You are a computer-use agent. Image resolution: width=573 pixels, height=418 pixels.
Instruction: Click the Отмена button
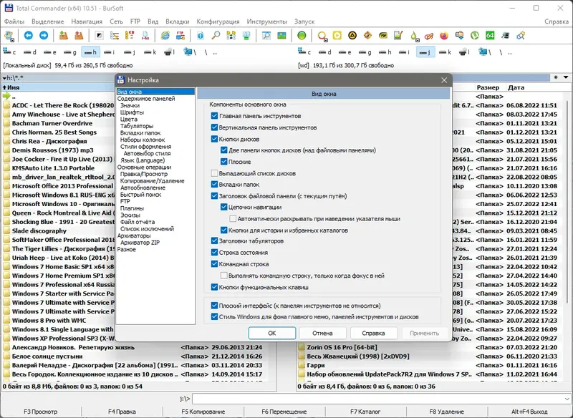coord(322,333)
